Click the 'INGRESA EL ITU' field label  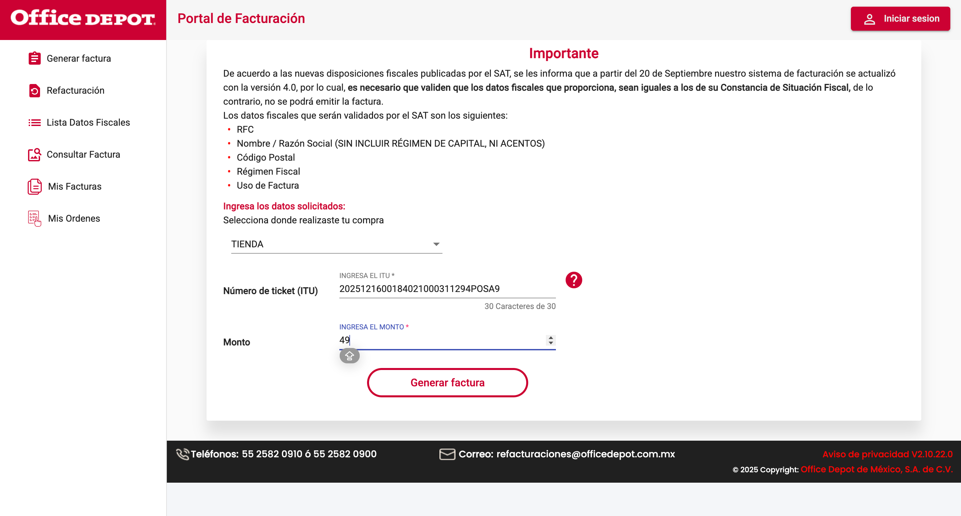[x=367, y=276]
